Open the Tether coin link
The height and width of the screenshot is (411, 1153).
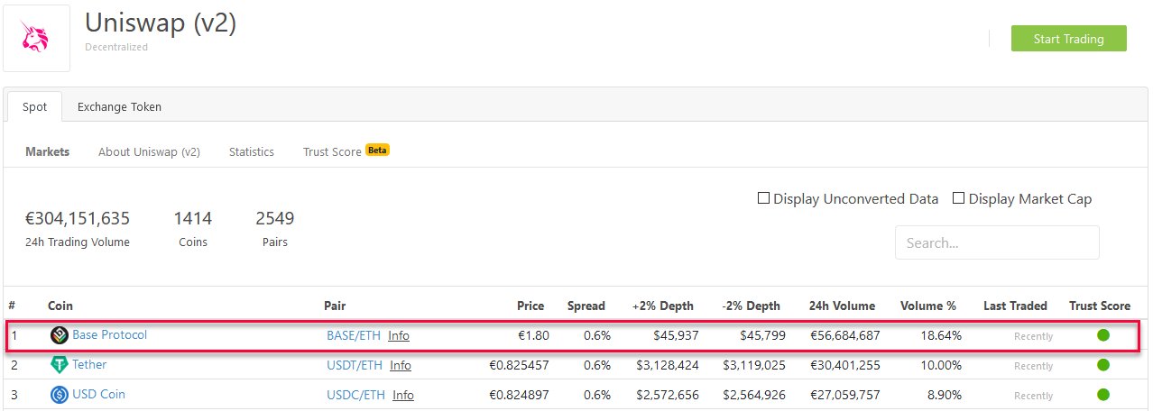[89, 364]
